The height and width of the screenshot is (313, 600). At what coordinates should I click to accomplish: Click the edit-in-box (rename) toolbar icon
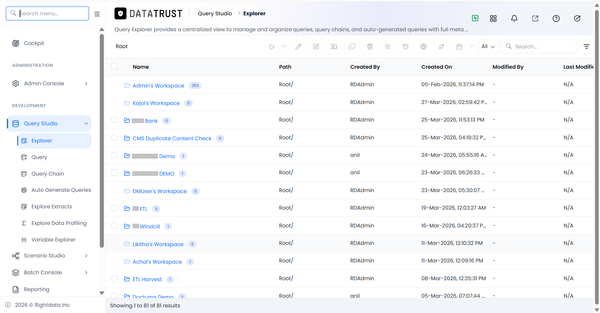[316, 47]
